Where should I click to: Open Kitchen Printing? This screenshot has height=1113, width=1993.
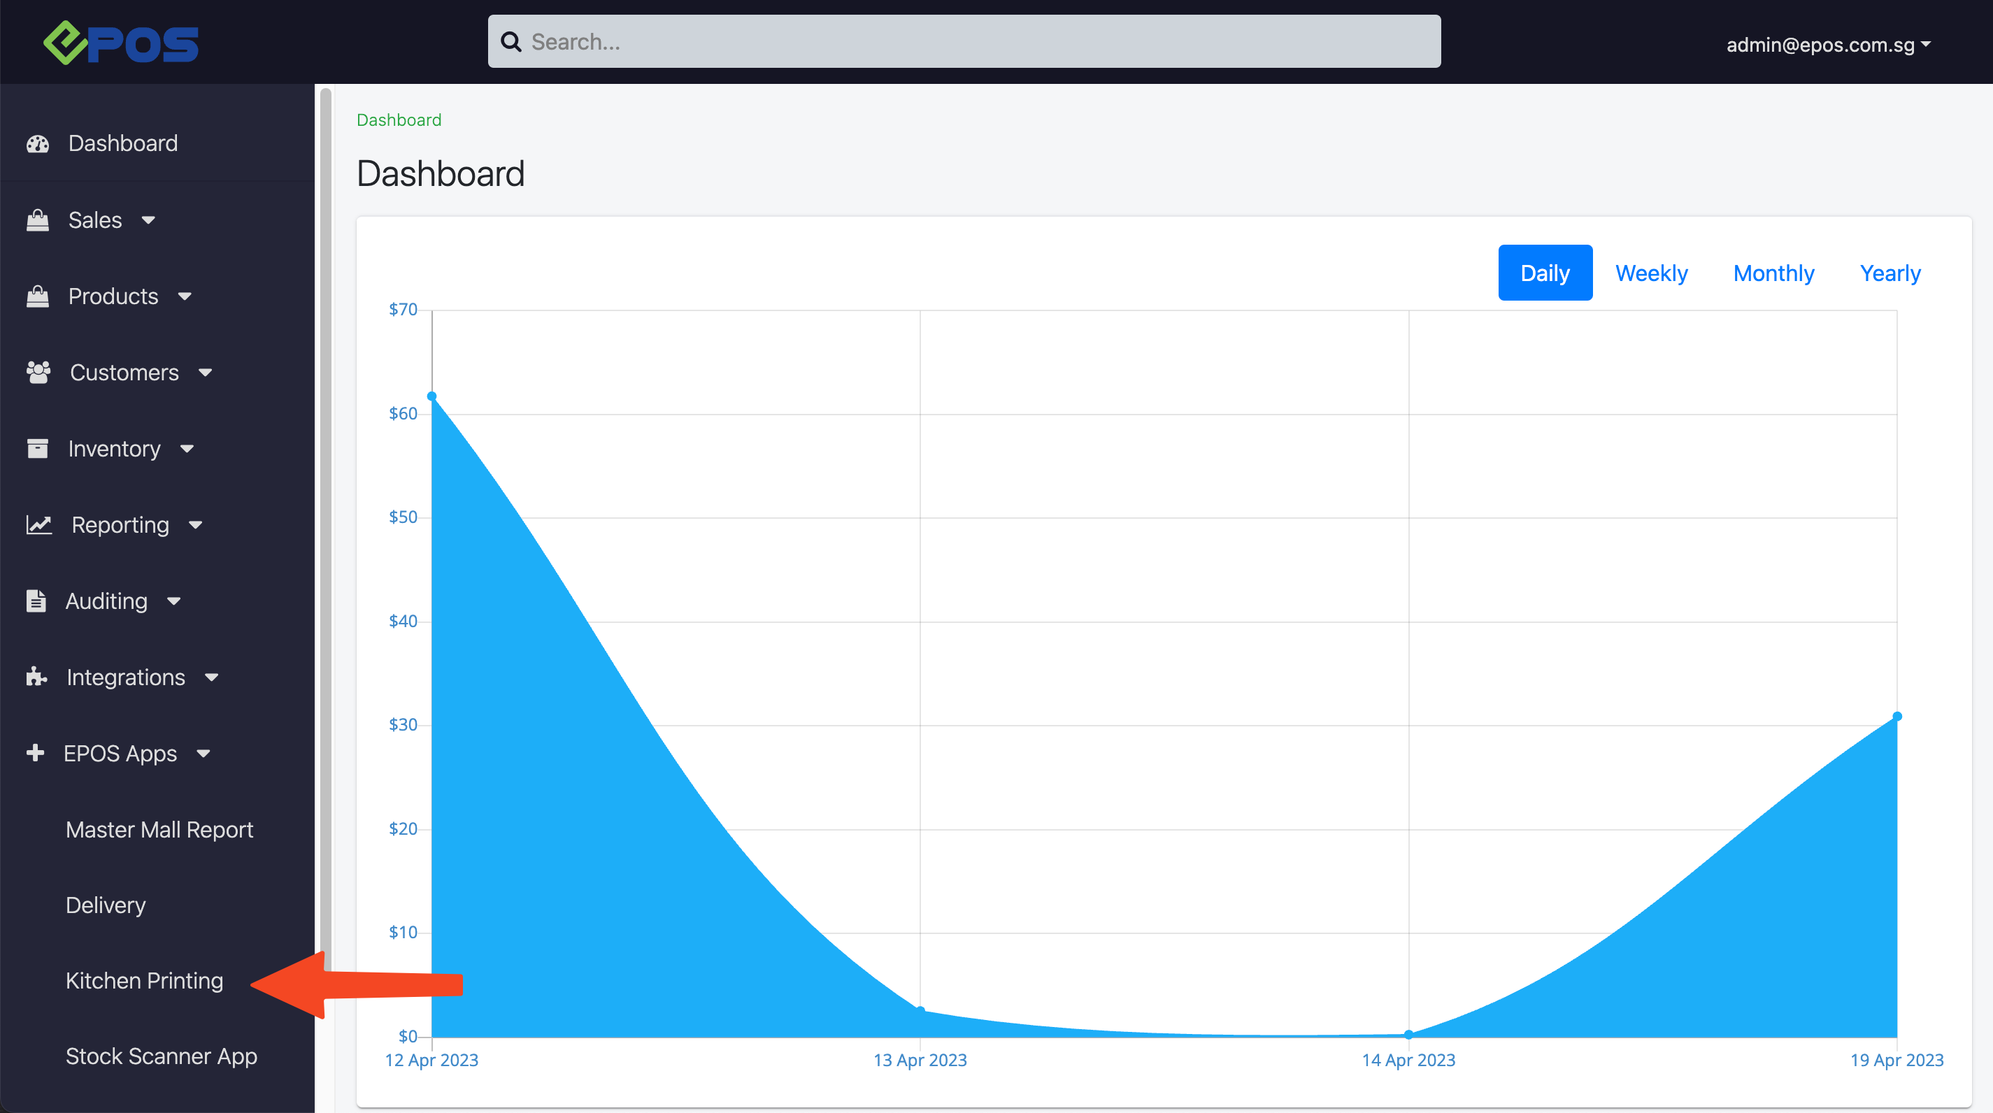pyautogui.click(x=145, y=981)
